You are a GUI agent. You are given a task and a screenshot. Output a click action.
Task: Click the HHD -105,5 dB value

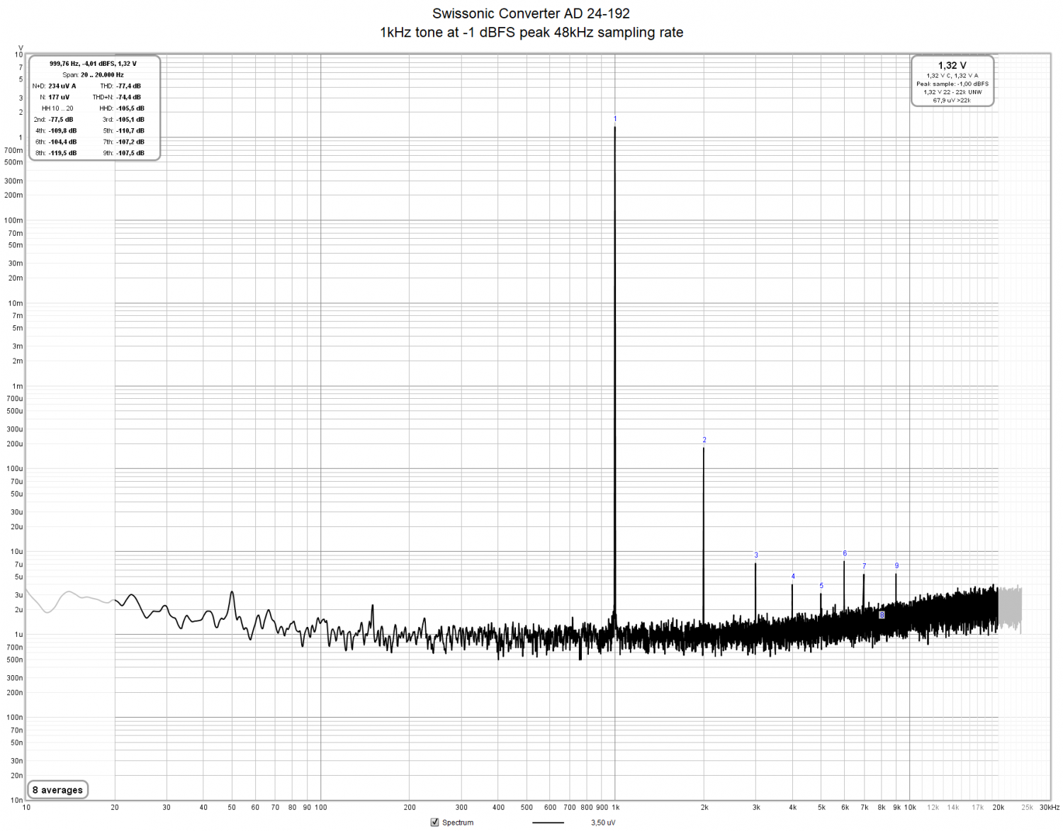tap(130, 108)
